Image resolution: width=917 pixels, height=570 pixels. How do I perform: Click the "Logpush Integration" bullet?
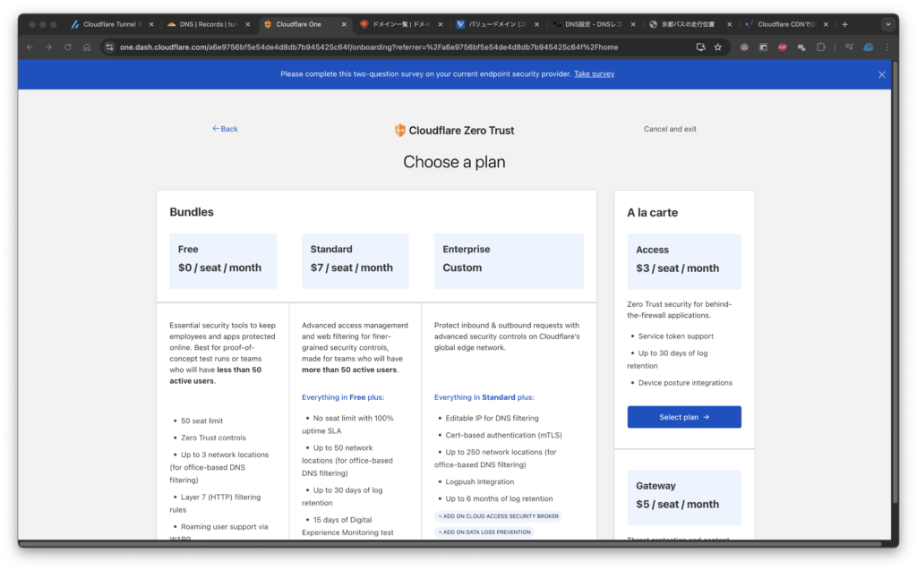click(x=480, y=481)
